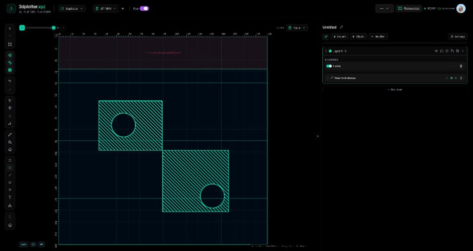This screenshot has height=251, width=473.
Task: Open the A1 Mini printer dropdown
Action: click(x=106, y=8)
